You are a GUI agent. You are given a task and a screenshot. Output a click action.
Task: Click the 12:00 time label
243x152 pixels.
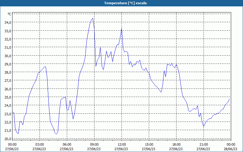pyautogui.click(x=122, y=145)
